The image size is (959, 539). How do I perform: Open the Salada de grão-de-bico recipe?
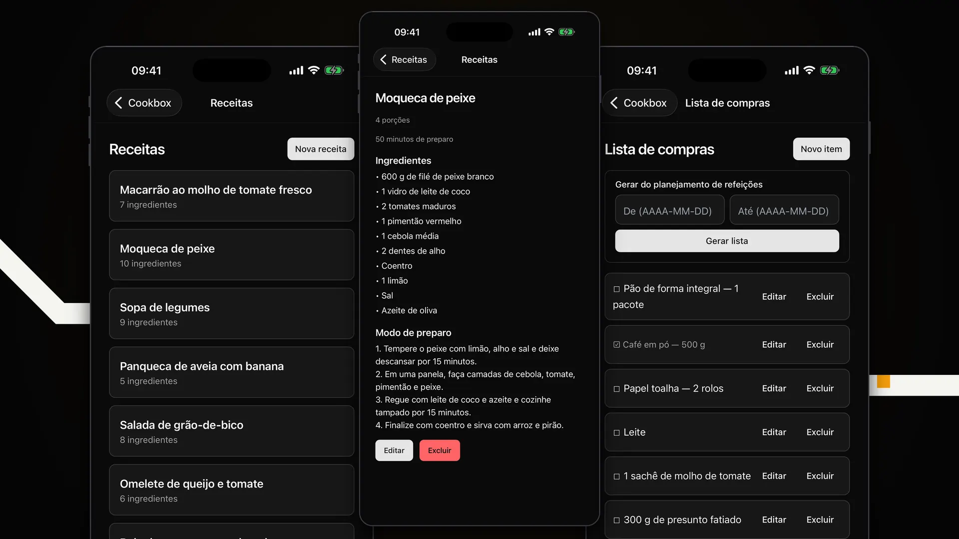pyautogui.click(x=231, y=431)
